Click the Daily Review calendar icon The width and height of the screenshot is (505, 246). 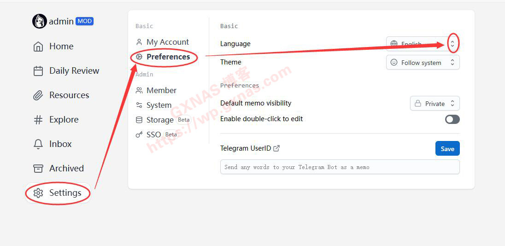coord(38,71)
